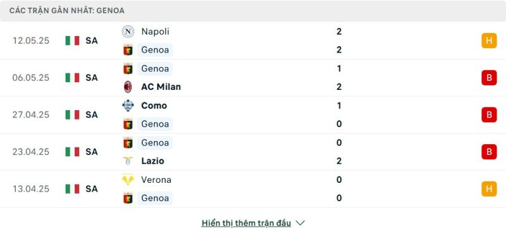Screen dimensions: 506x229
Task: Click red B loss badge for Como match
Action: (x=489, y=114)
